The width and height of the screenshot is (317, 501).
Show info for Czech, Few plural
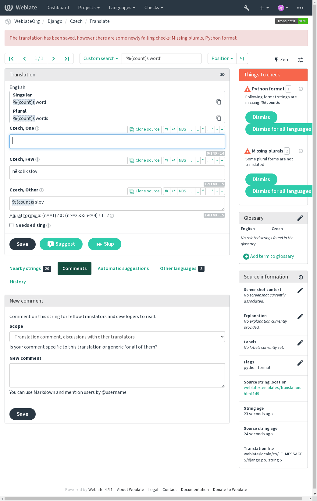37,159
